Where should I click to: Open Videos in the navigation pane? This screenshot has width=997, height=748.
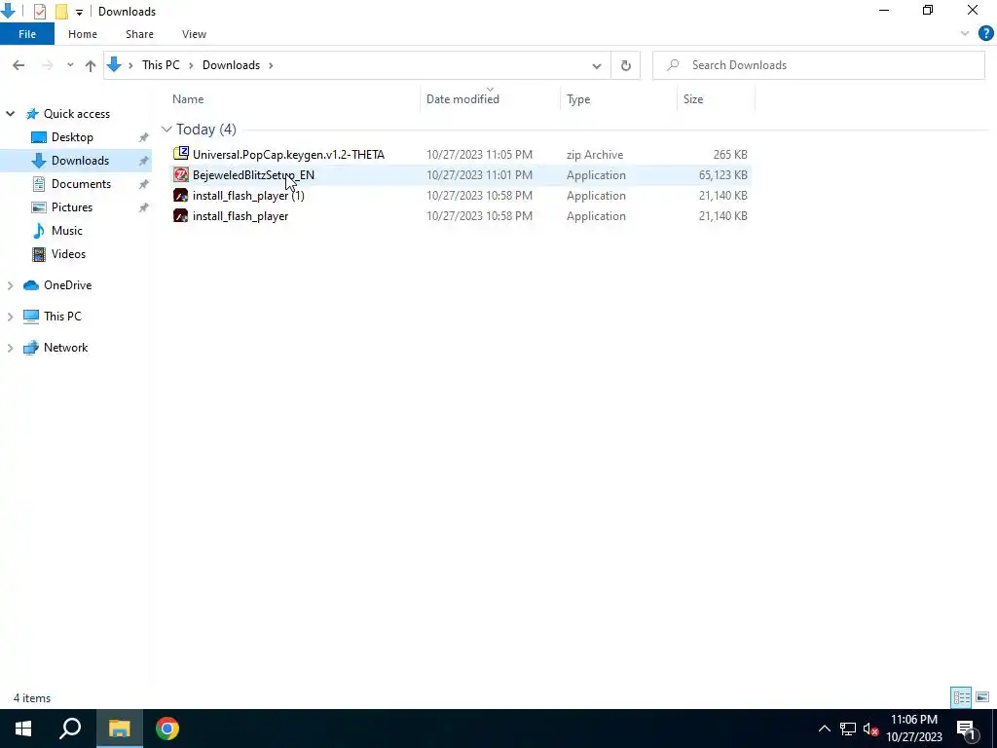tap(68, 254)
